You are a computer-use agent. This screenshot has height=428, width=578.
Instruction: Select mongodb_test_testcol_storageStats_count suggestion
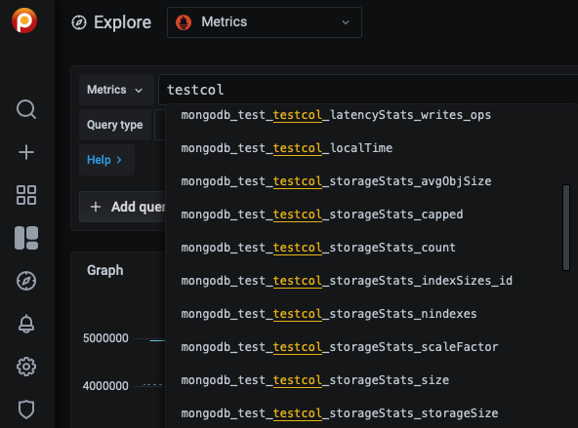pyautogui.click(x=372, y=248)
